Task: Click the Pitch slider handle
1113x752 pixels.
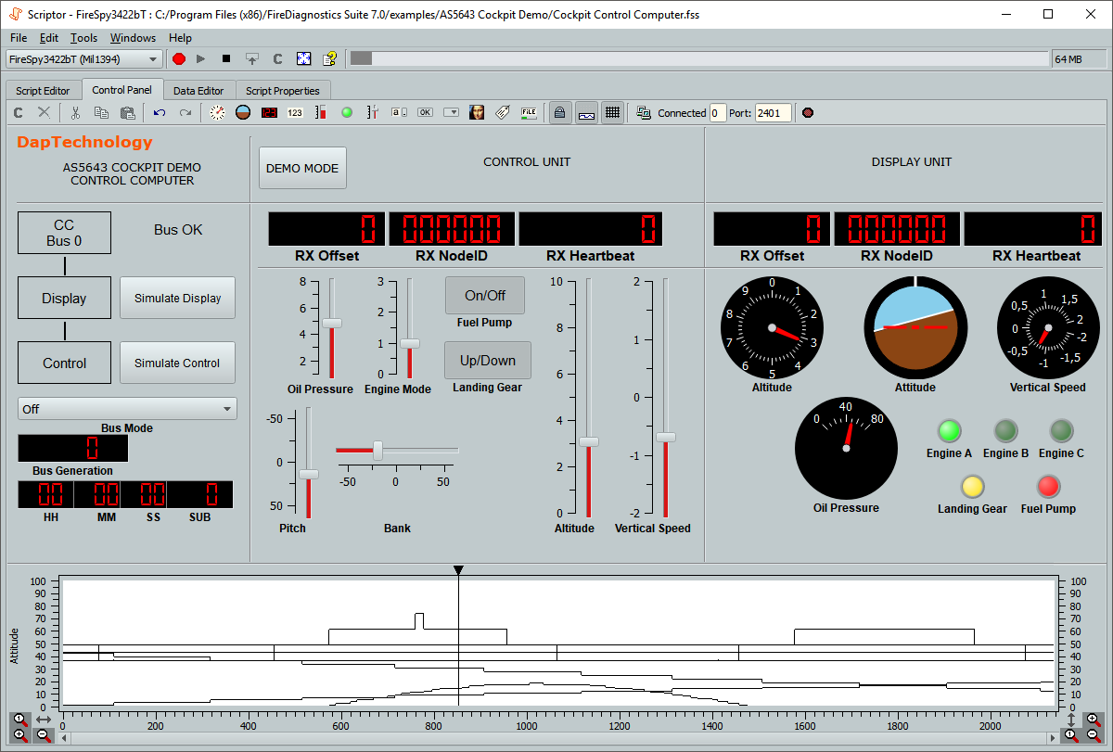Action: click(x=309, y=474)
